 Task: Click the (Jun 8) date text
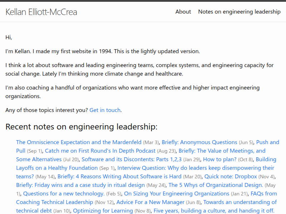click(x=193, y=202)
